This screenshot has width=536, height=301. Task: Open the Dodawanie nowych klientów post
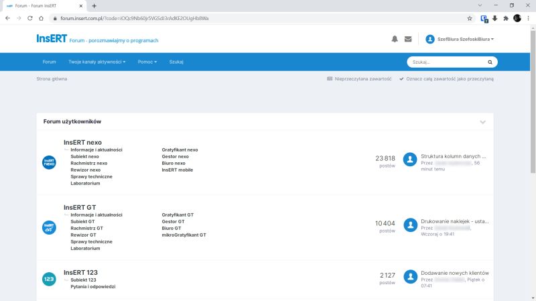tap(455, 273)
